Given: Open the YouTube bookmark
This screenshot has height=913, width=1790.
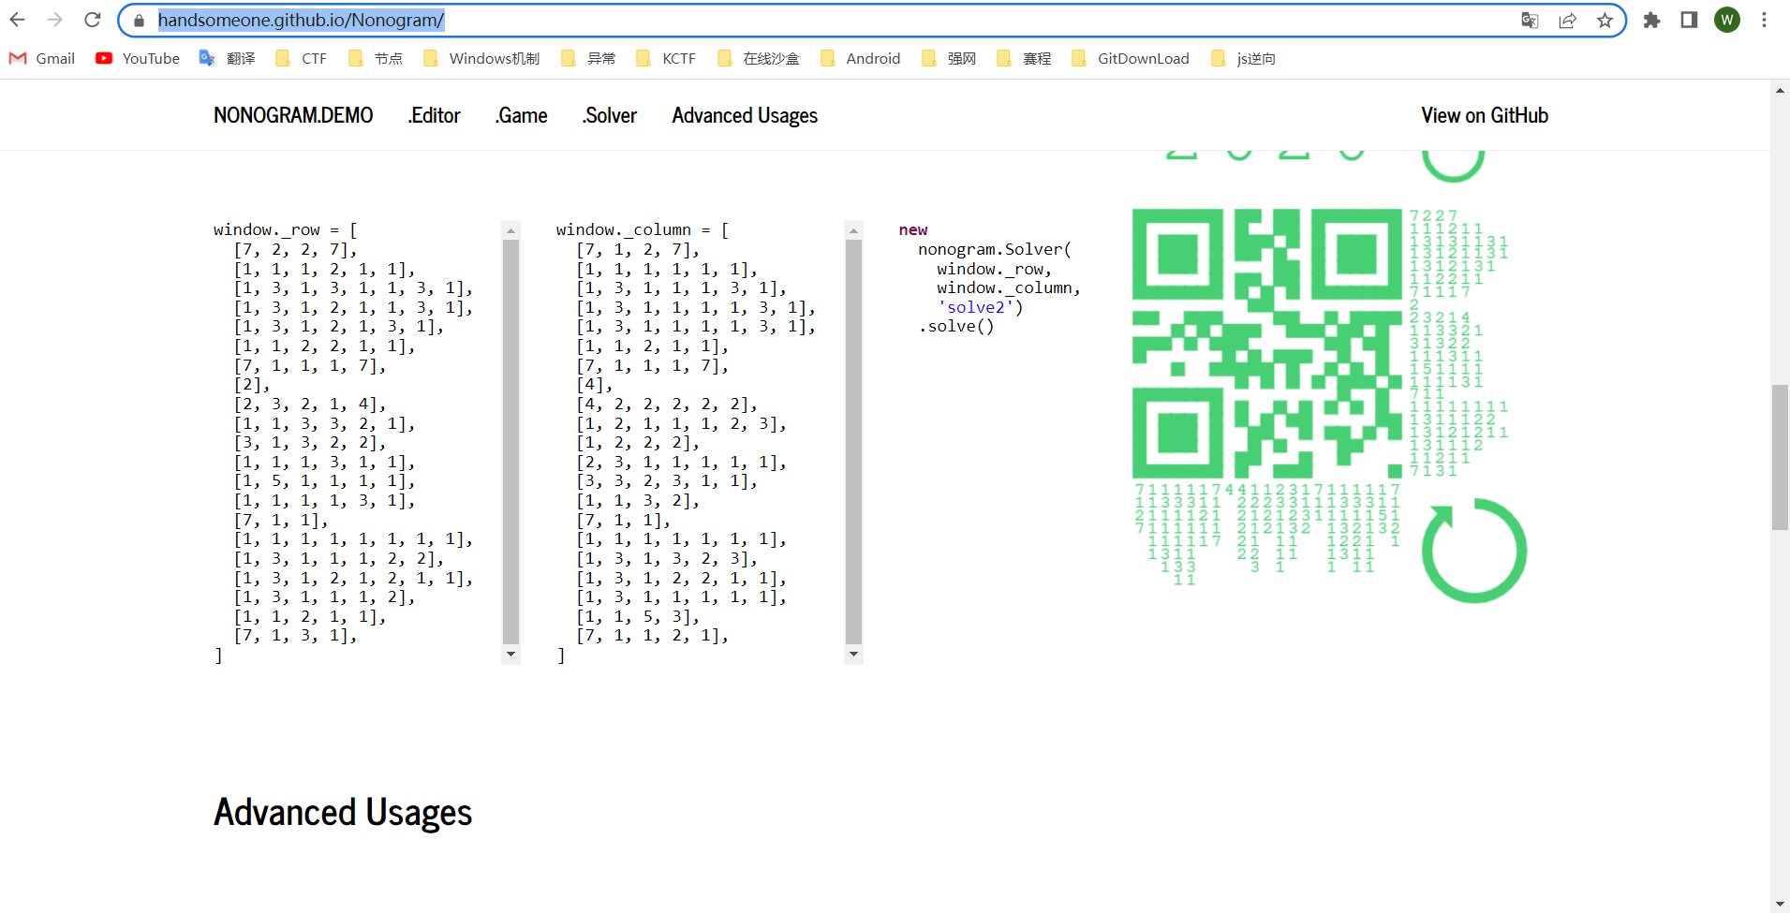Looking at the screenshot, I should pyautogui.click(x=138, y=58).
